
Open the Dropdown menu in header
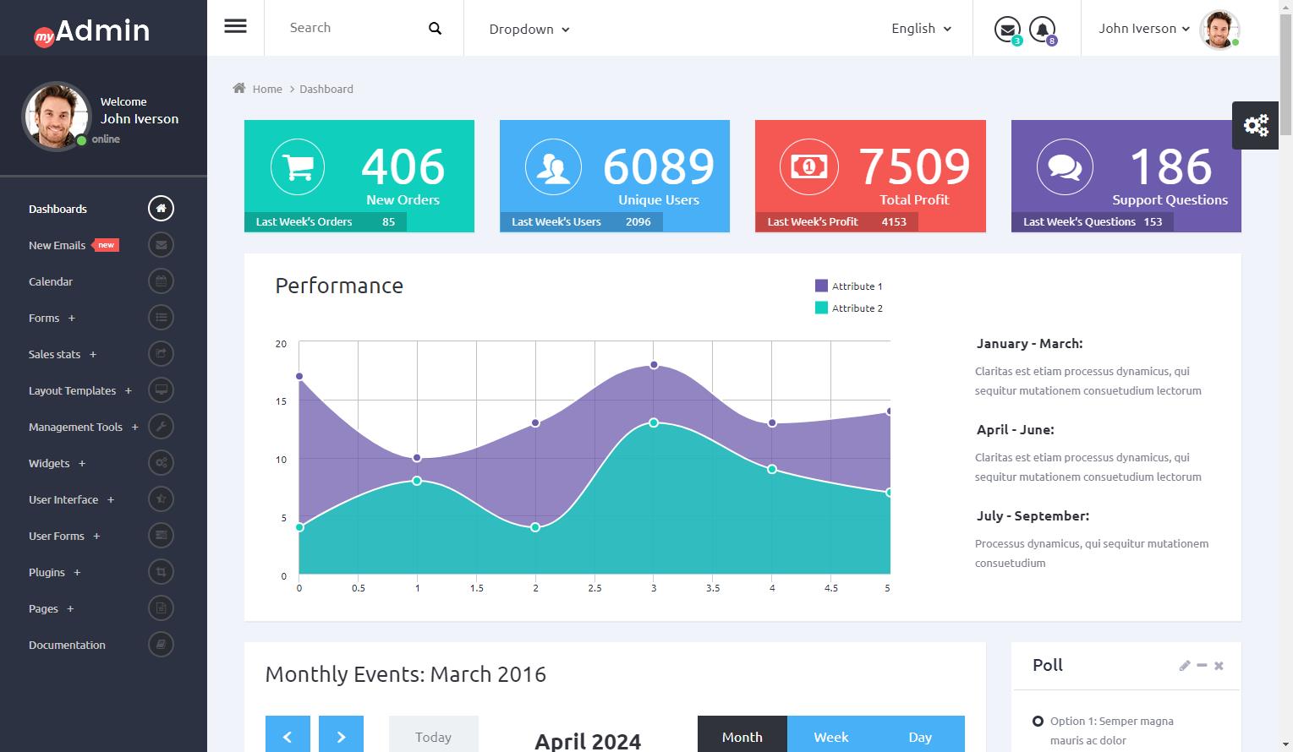(x=529, y=29)
